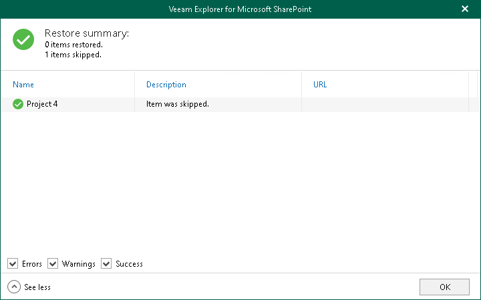This screenshot has width=481, height=300.
Task: Click the Errors checkbox label text
Action: coord(32,264)
